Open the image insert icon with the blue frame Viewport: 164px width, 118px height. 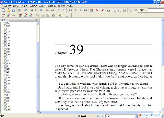click(30, 15)
